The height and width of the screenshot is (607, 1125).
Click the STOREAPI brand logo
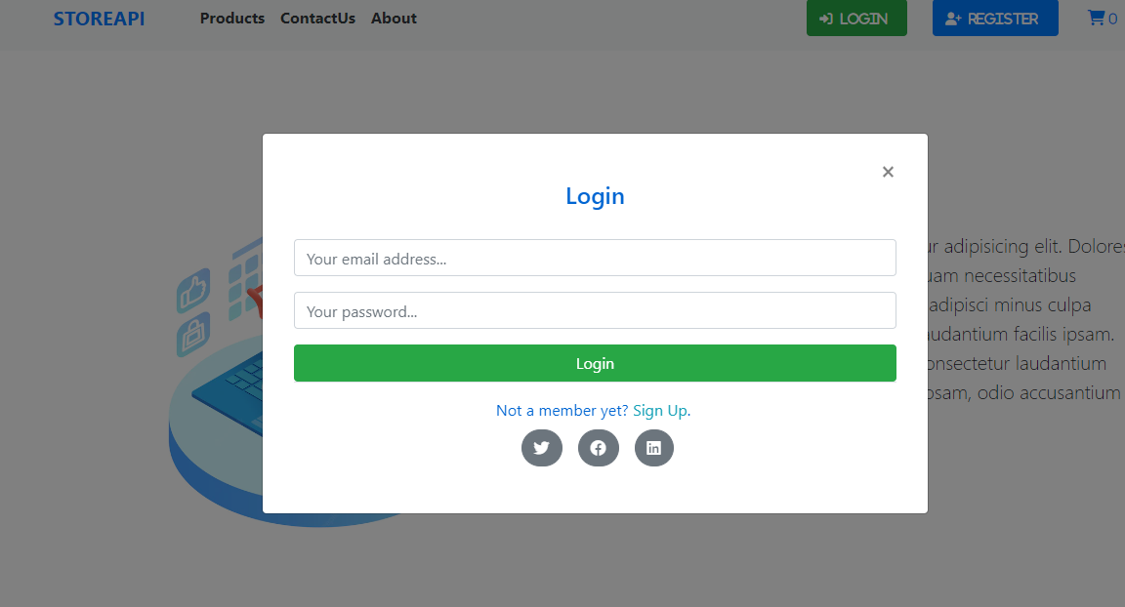tap(99, 18)
